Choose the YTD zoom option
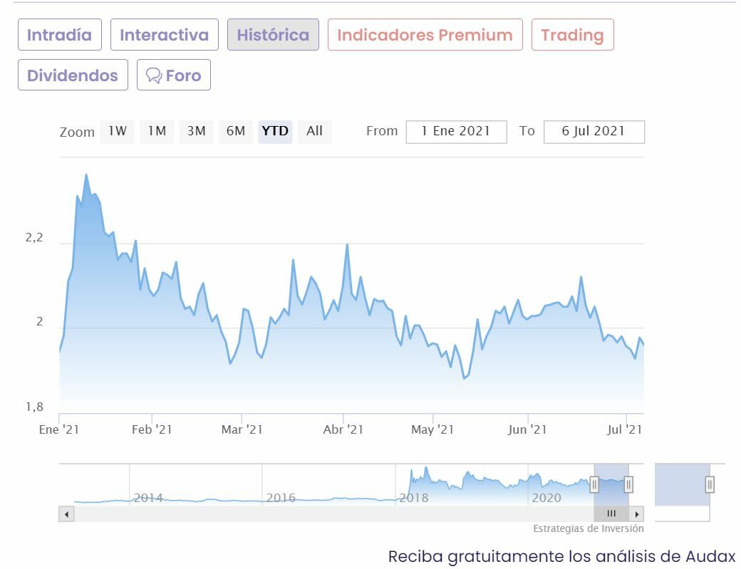The image size is (741, 569). (x=275, y=131)
